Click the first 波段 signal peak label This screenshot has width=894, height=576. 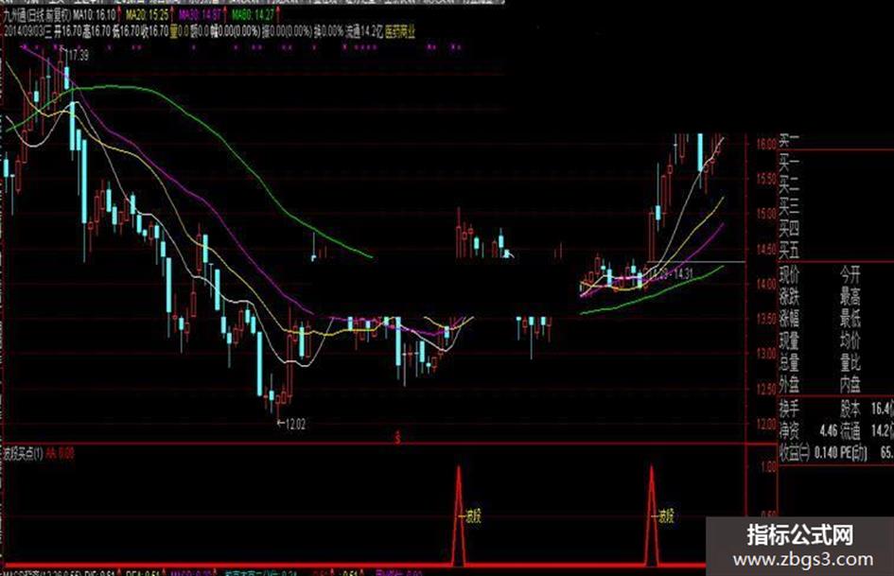click(x=474, y=516)
